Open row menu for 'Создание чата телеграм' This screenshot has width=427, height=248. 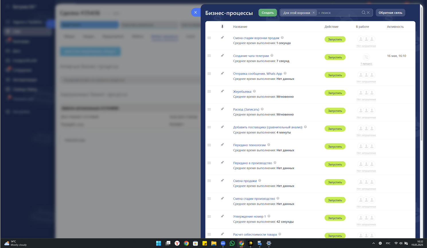click(209, 56)
